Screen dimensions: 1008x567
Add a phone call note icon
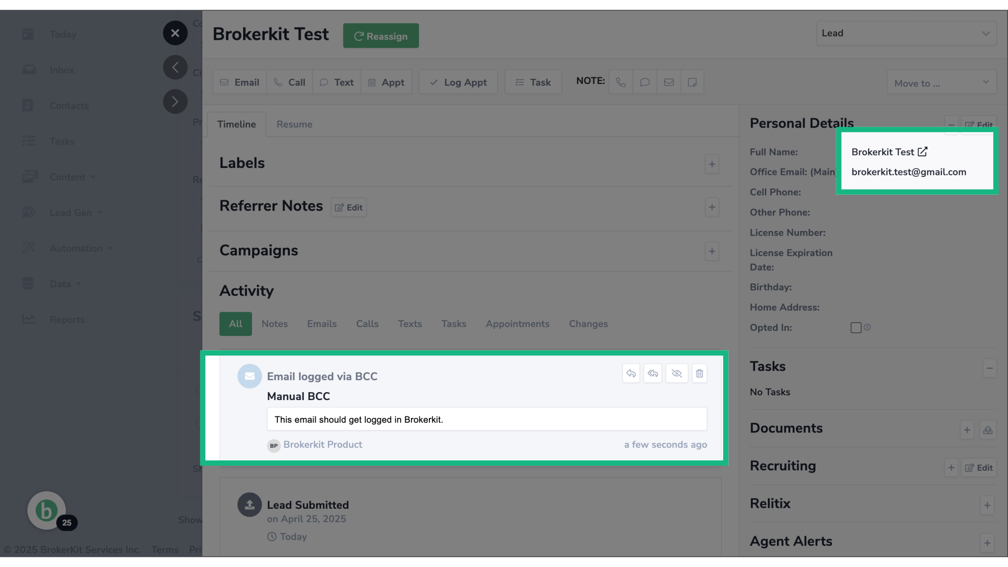click(621, 82)
